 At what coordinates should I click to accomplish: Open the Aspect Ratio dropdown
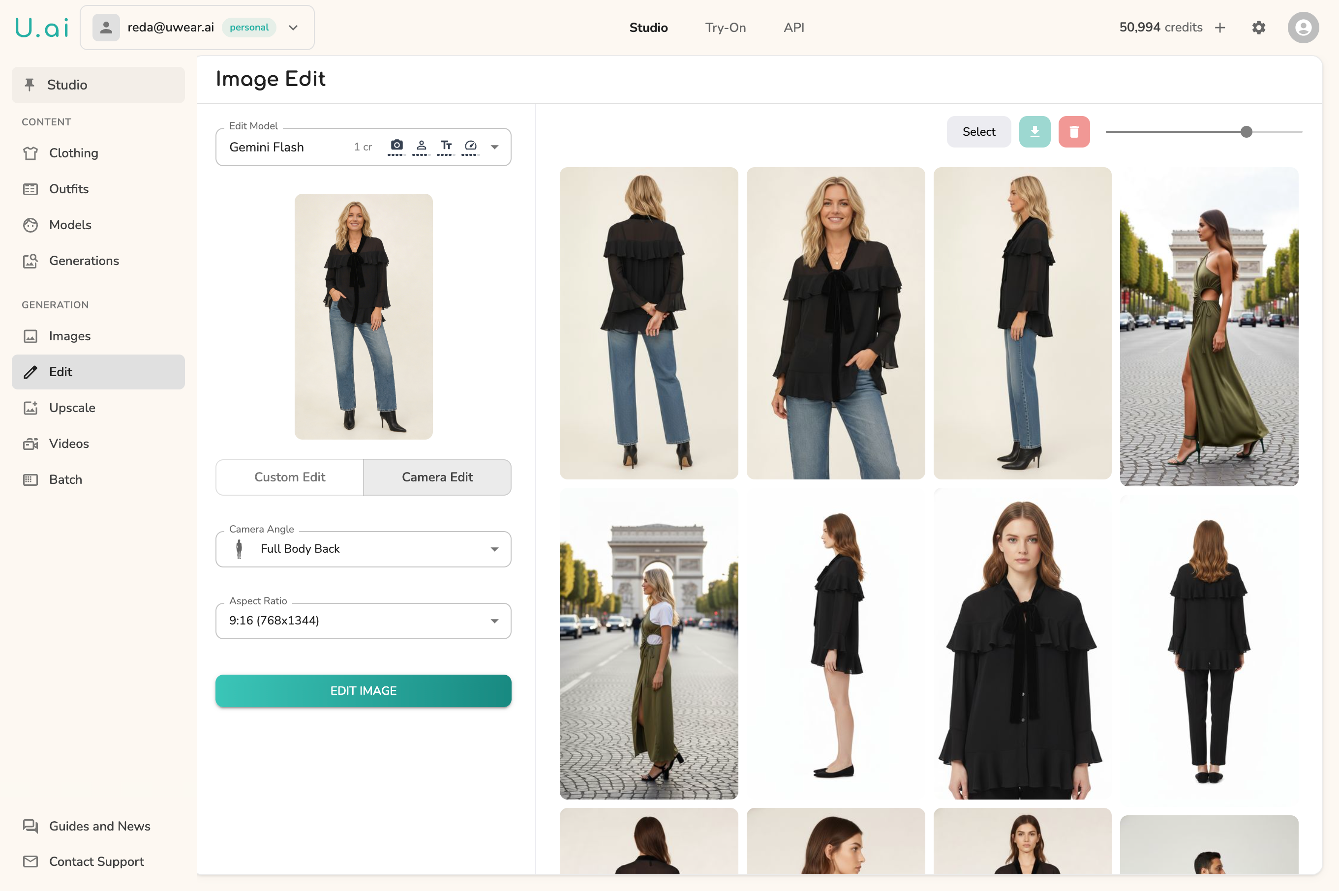[x=494, y=621]
